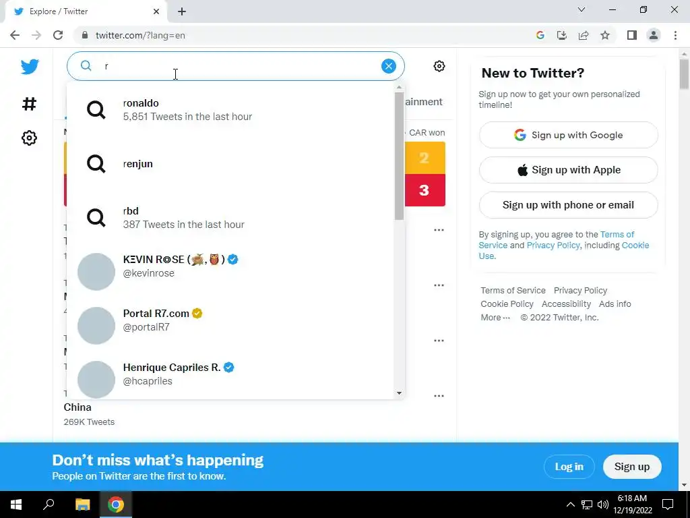Click the Twitter bird logo
This screenshot has width=690, height=518.
click(x=30, y=67)
